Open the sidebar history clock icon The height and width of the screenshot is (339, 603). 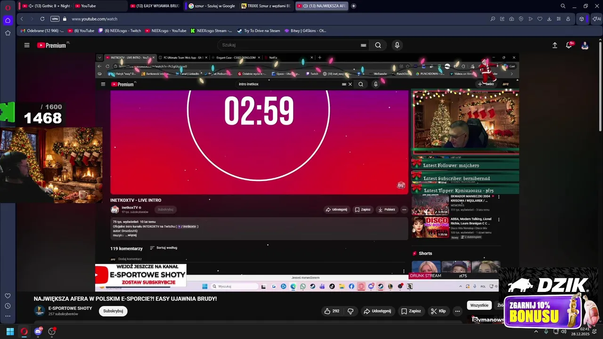pyautogui.click(x=8, y=306)
